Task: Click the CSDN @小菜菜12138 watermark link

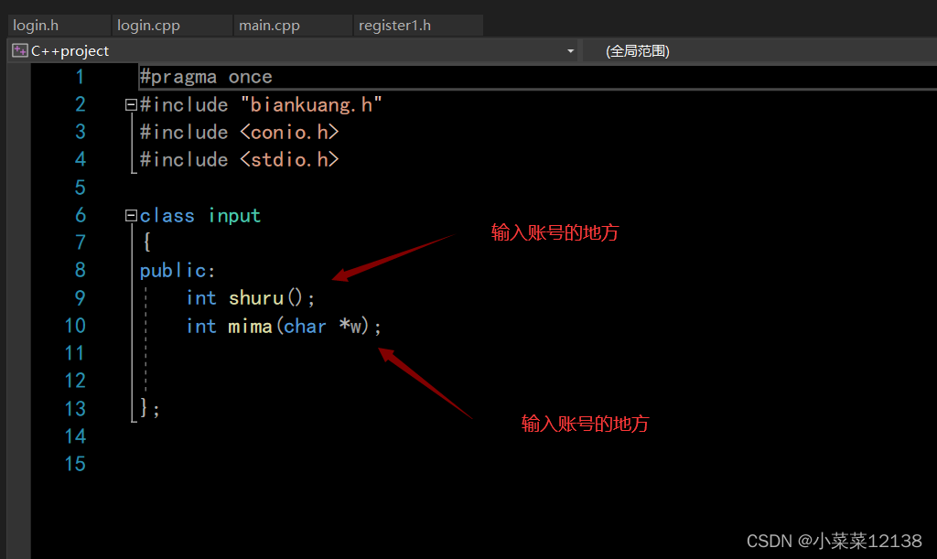Action: (835, 540)
